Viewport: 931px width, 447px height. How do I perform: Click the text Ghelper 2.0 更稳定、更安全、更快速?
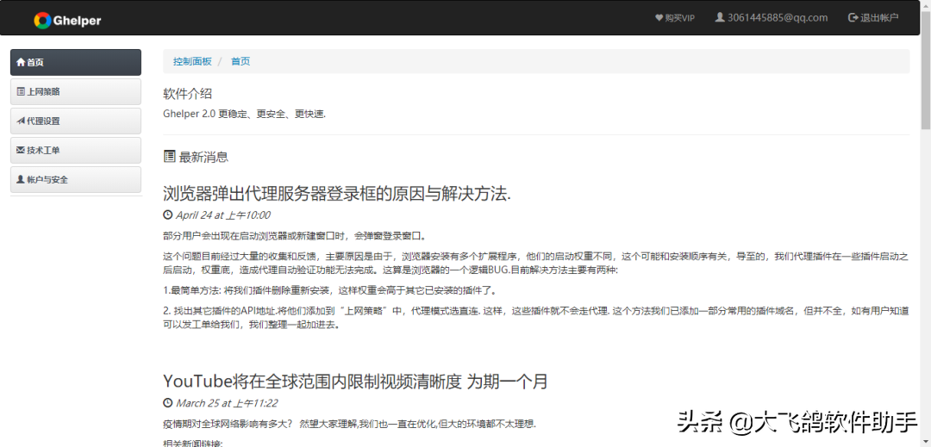click(x=245, y=114)
